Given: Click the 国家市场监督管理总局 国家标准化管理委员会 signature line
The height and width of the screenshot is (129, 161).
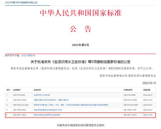Looking at the screenshot, I should (x=128, y=76).
